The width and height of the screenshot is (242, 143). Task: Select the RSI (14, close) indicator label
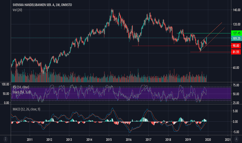tap(21, 87)
